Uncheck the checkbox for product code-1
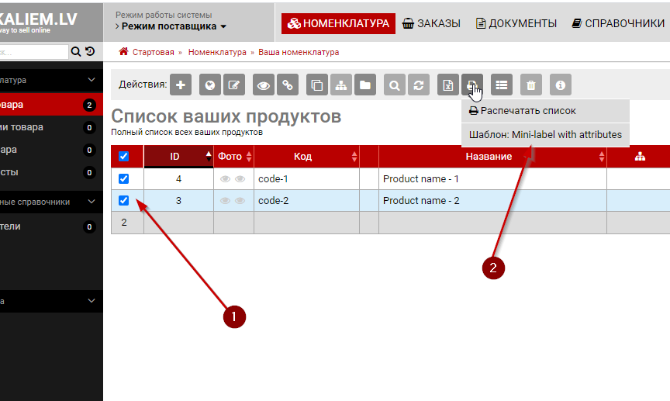The height and width of the screenshot is (401, 670). (x=124, y=179)
